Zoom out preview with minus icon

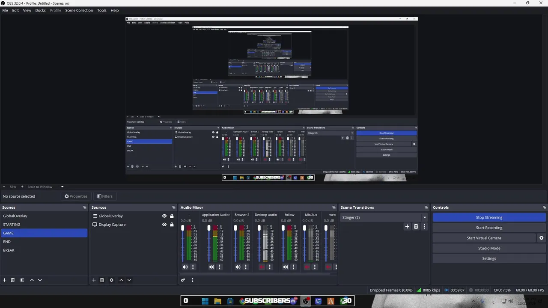coord(4,187)
